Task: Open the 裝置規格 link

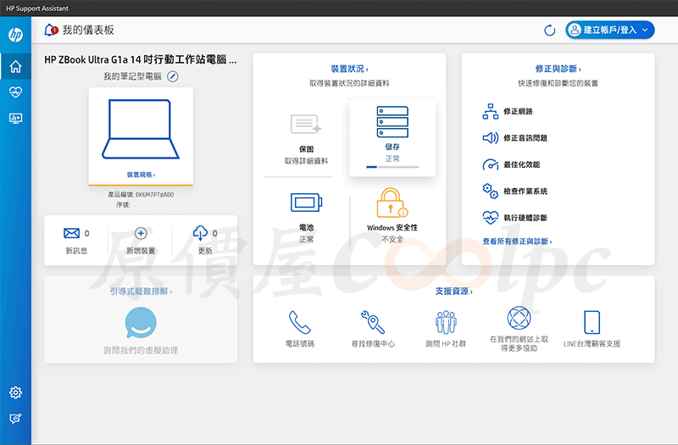Action: [141, 175]
